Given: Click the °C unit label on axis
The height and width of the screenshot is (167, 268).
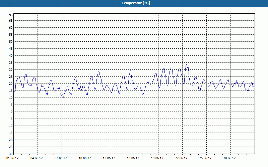Looking at the screenshot, I should [11, 15].
